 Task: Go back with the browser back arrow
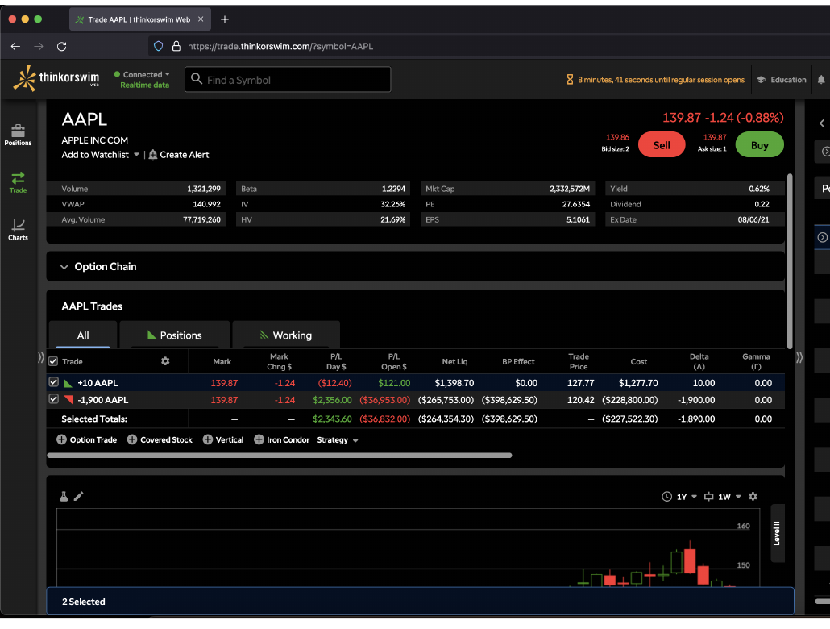[x=15, y=47]
